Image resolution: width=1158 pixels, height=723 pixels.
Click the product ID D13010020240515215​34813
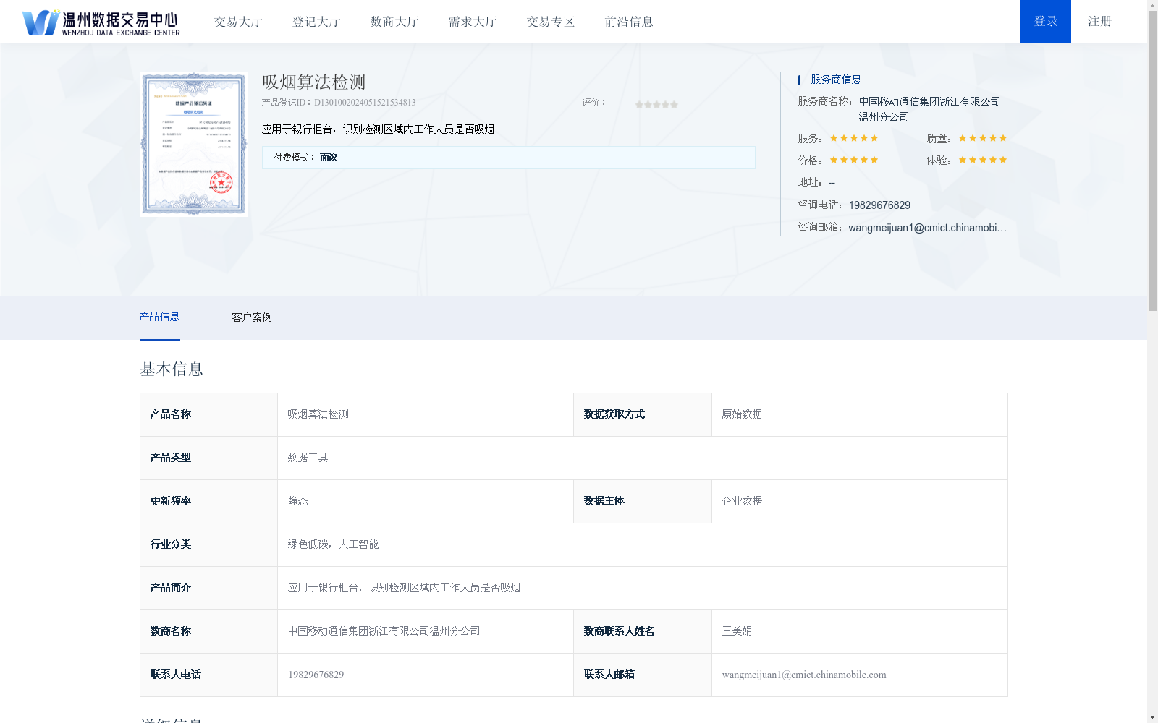click(365, 103)
